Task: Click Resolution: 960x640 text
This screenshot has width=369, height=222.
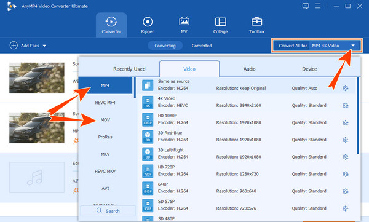Action: (x=236, y=191)
